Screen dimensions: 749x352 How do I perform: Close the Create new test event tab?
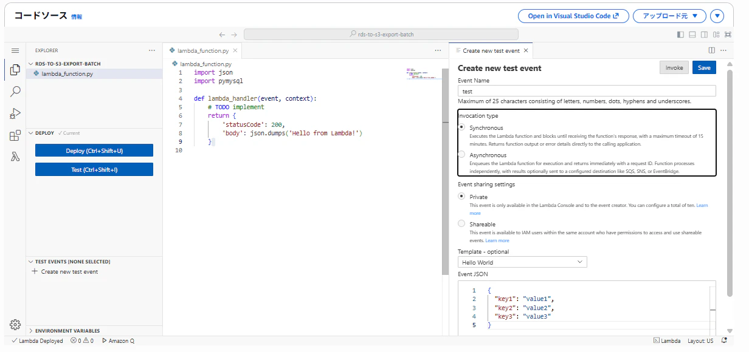click(x=526, y=51)
